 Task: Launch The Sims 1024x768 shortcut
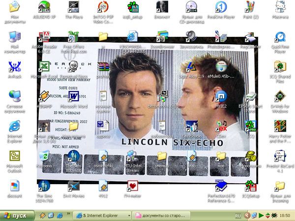click(44, 186)
